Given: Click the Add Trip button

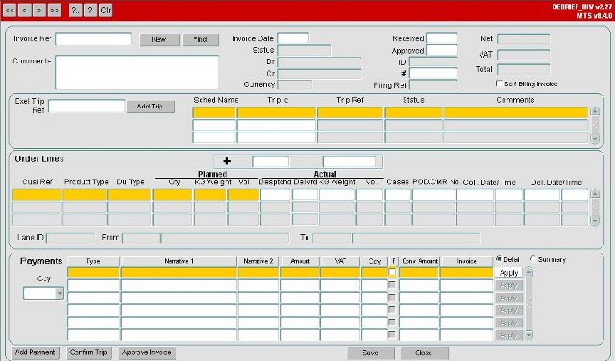Looking at the screenshot, I should pyautogui.click(x=151, y=107).
